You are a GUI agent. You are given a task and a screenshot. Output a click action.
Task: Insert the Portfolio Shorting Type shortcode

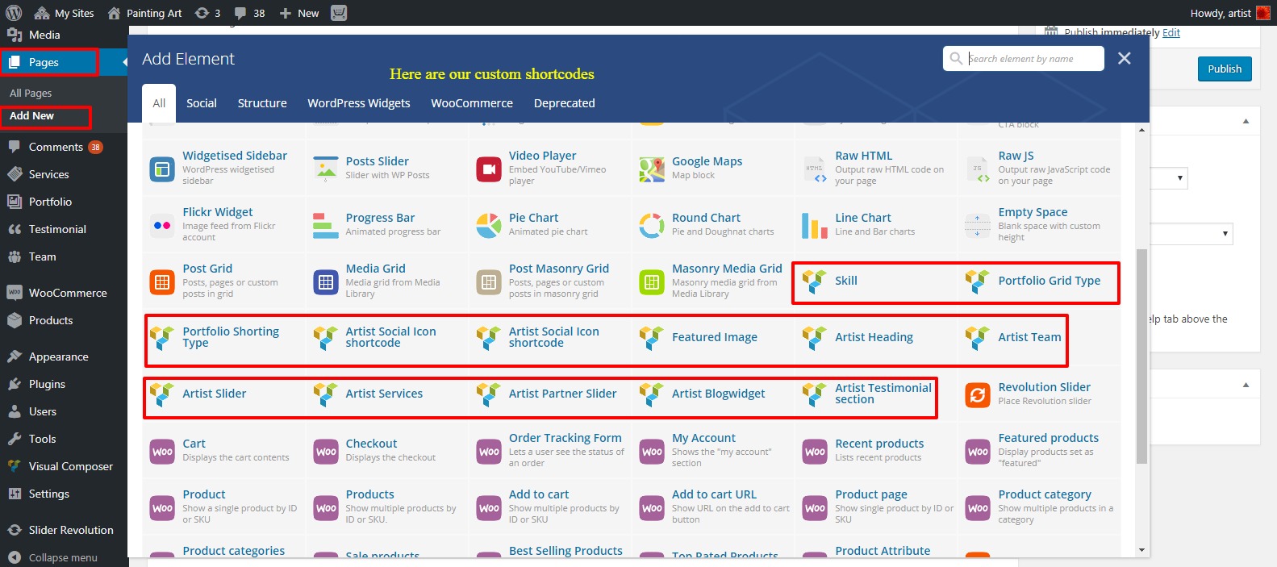coord(223,337)
